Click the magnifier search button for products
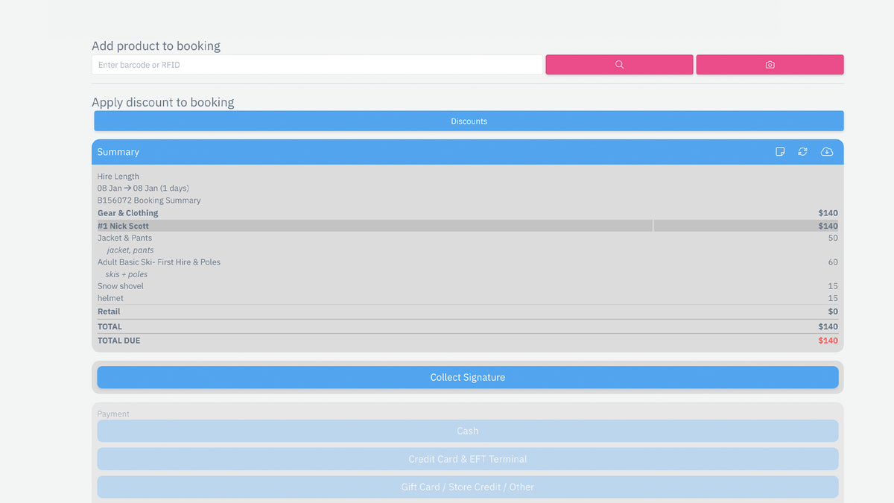Screen dimensions: 894x503 point(619,65)
